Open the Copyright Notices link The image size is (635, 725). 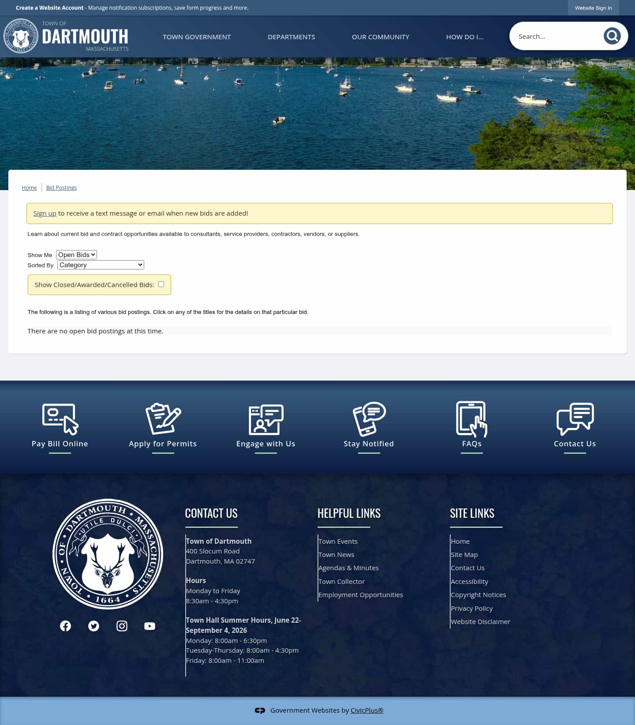(x=478, y=595)
